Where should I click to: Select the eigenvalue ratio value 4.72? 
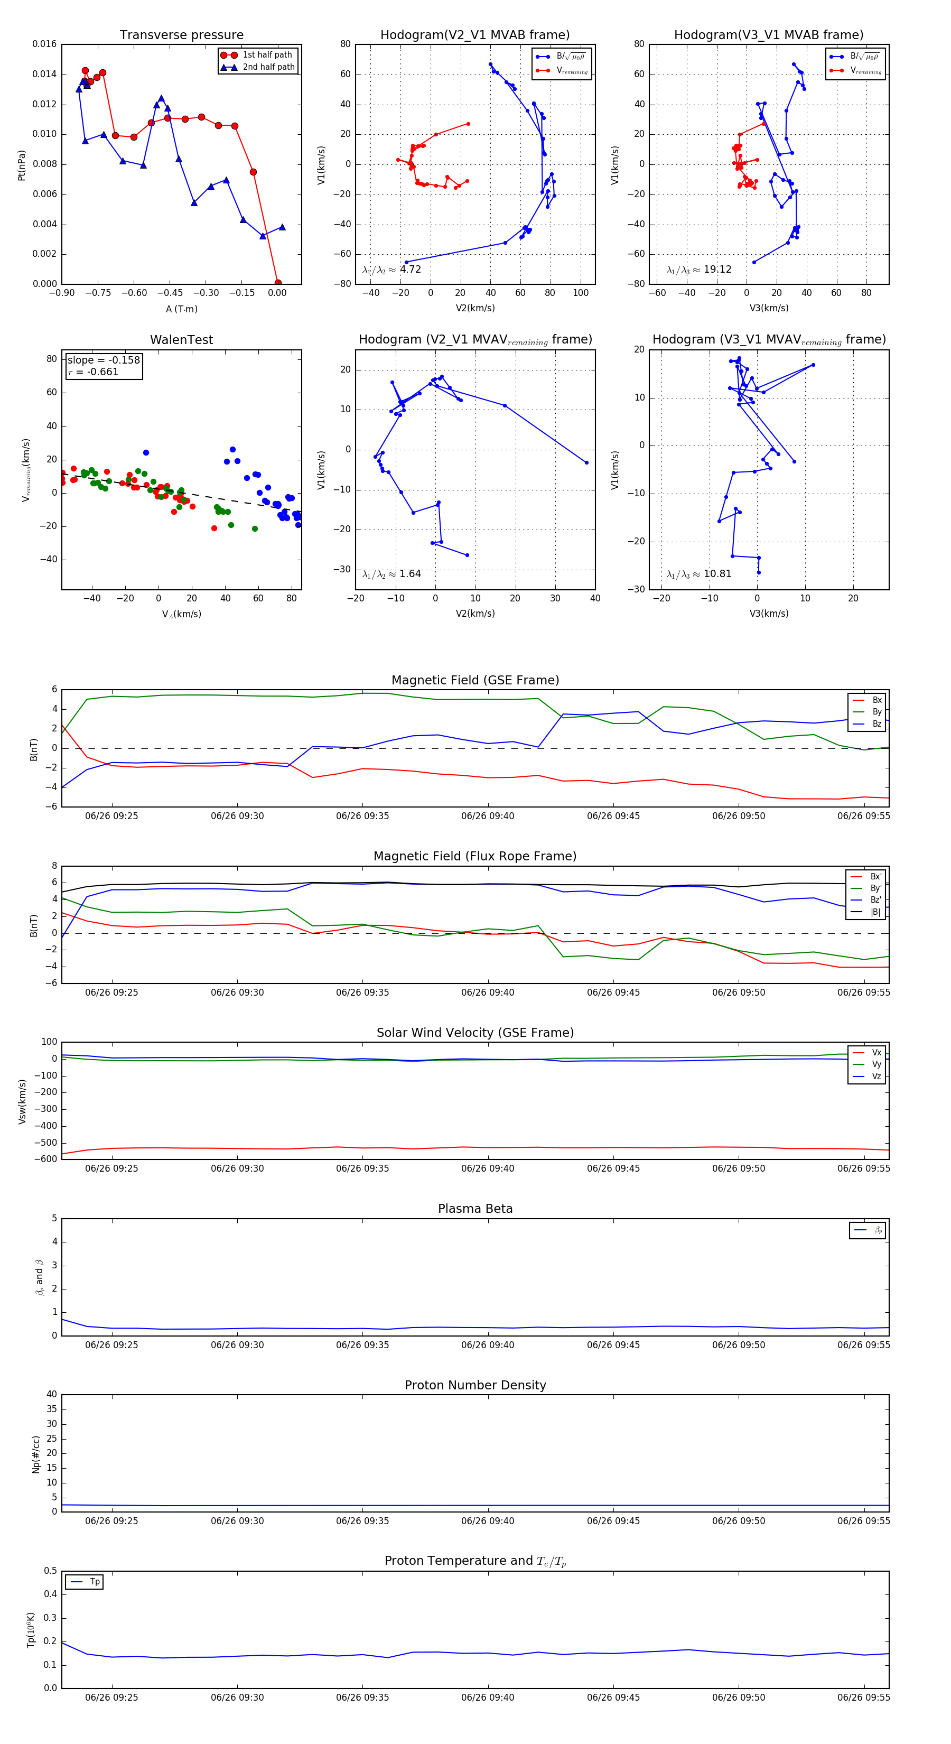pos(410,270)
